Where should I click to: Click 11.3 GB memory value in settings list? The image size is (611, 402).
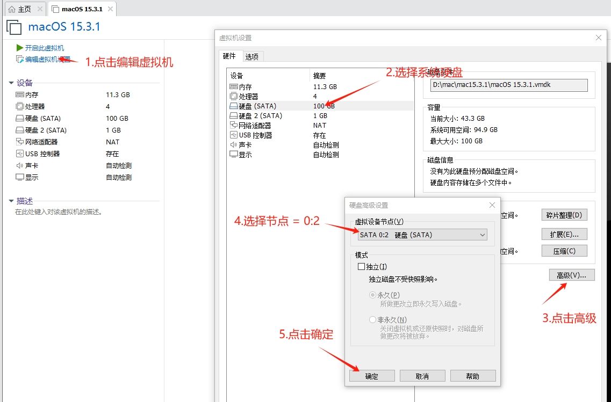click(325, 87)
